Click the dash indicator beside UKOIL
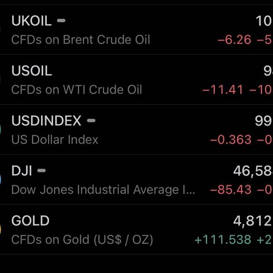This screenshot has height=273, width=273. click(x=61, y=21)
